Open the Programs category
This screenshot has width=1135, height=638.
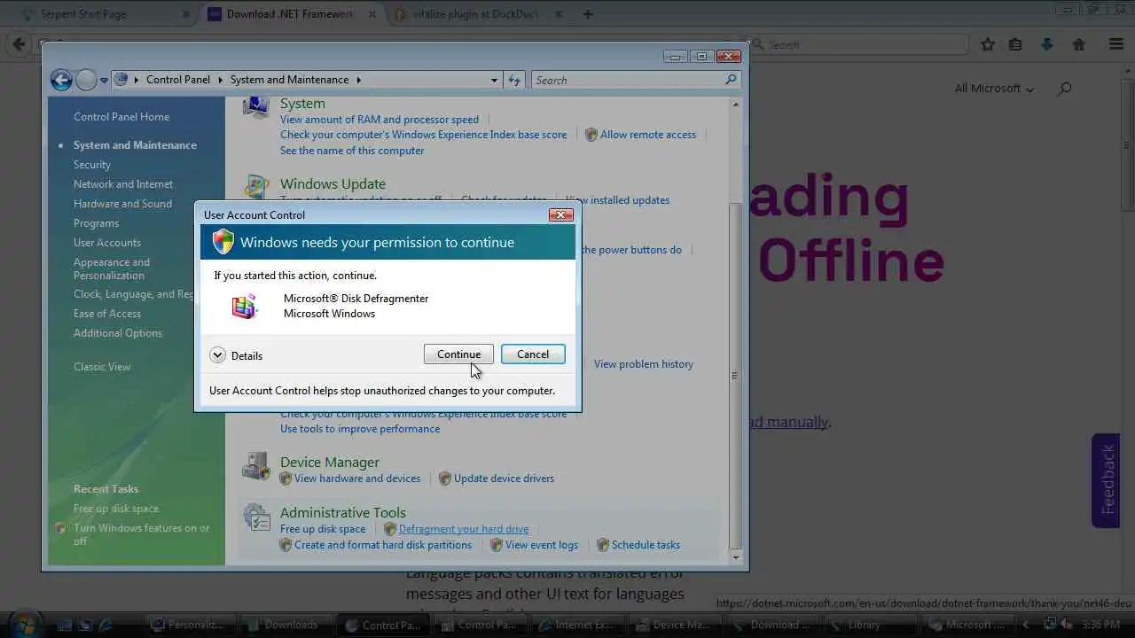pos(96,223)
